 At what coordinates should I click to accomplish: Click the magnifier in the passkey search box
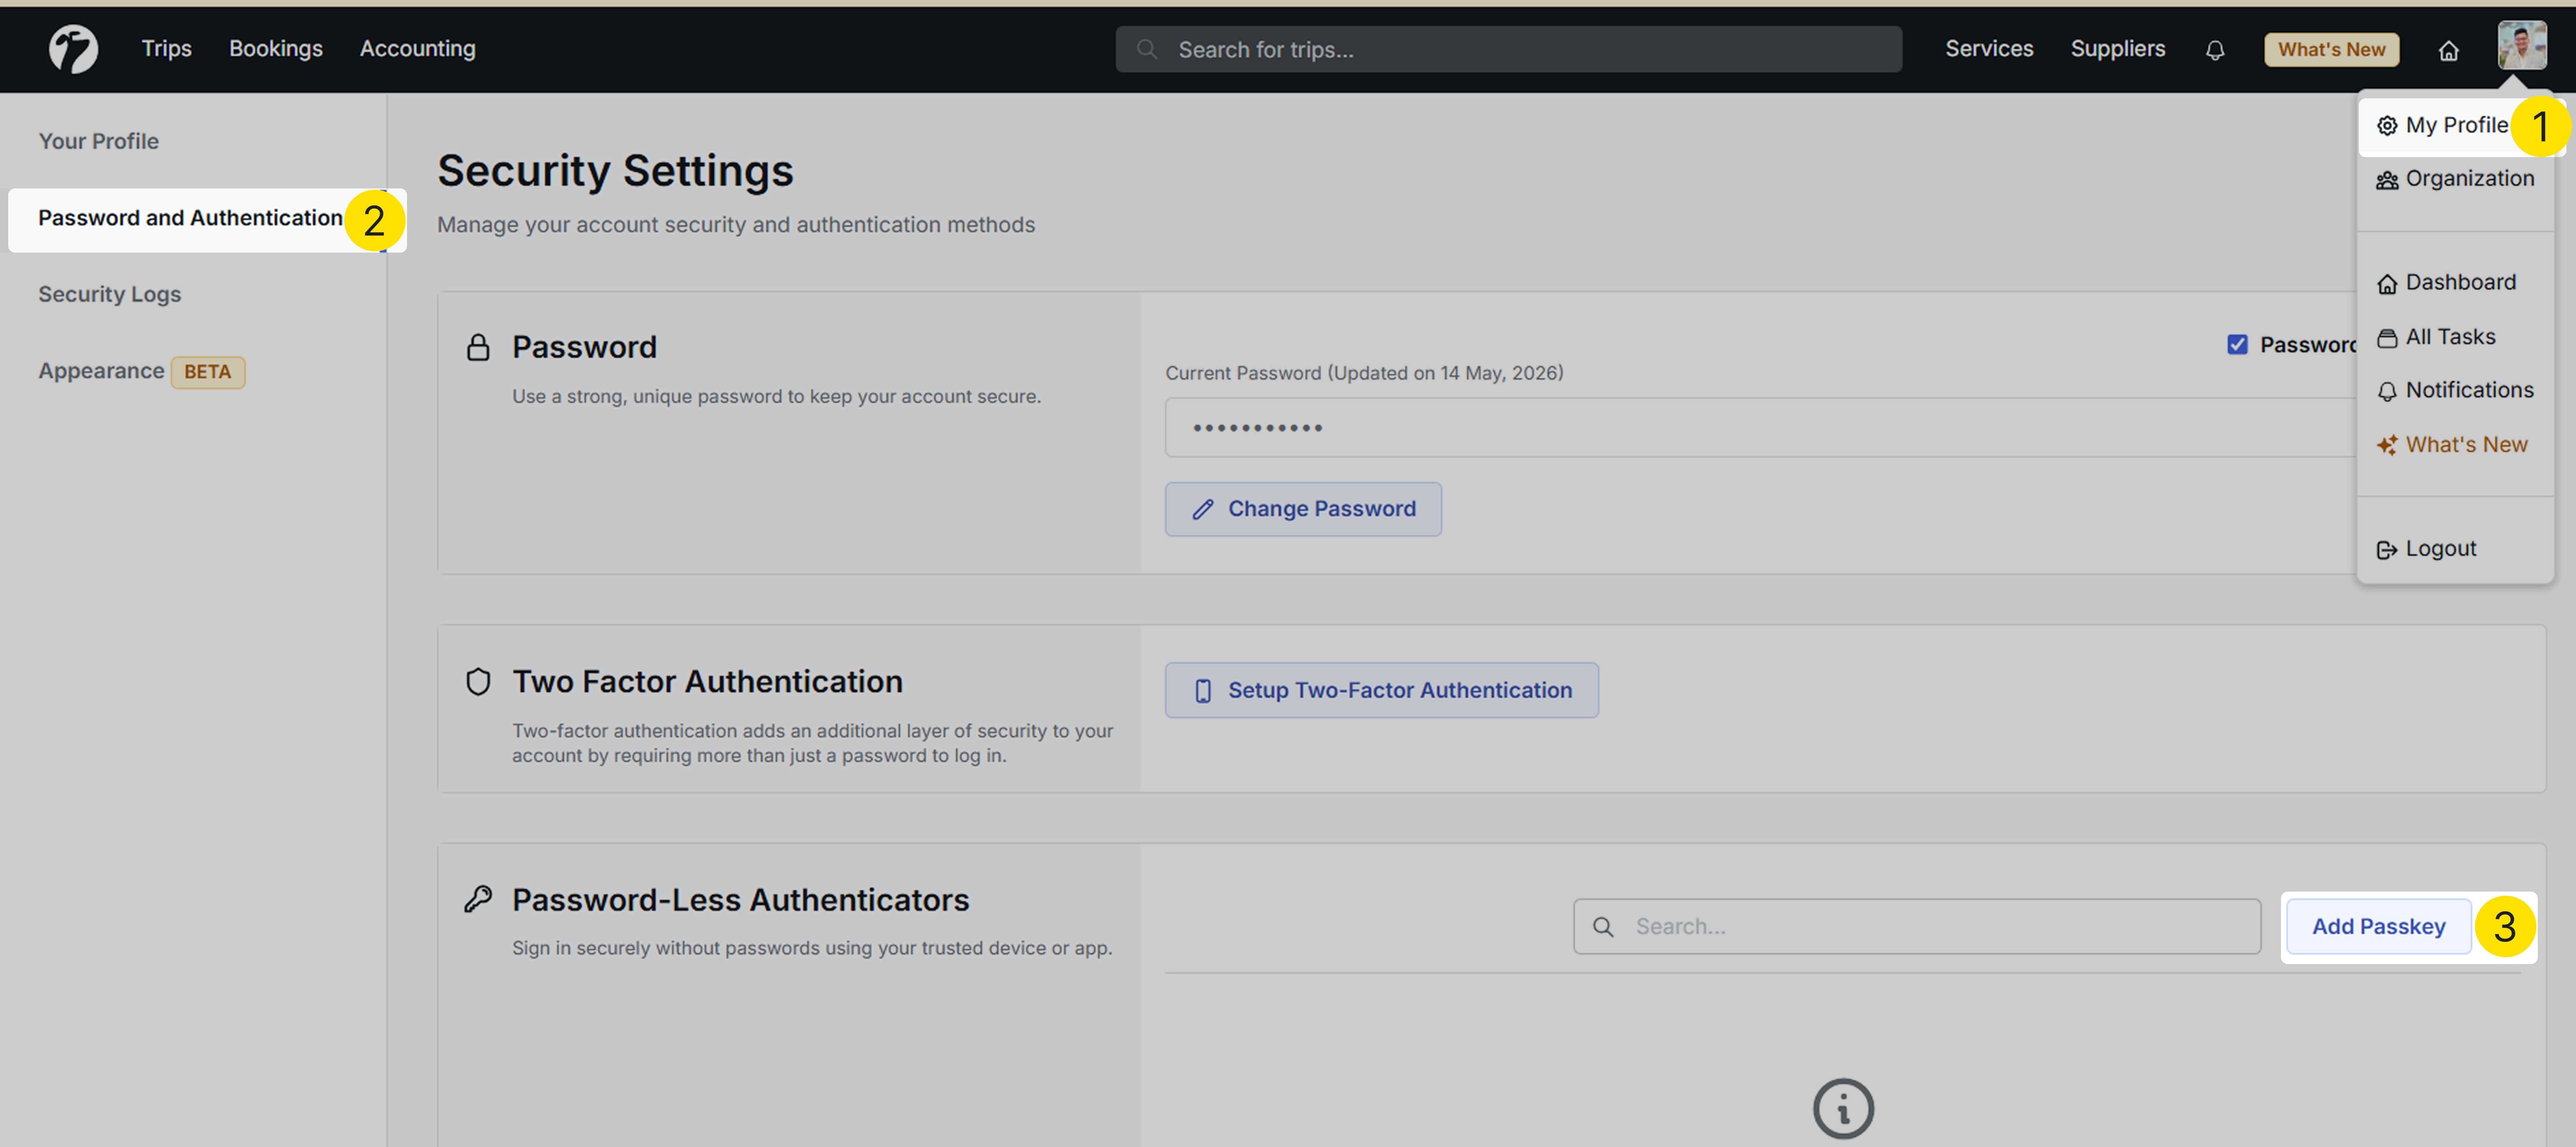tap(1603, 927)
